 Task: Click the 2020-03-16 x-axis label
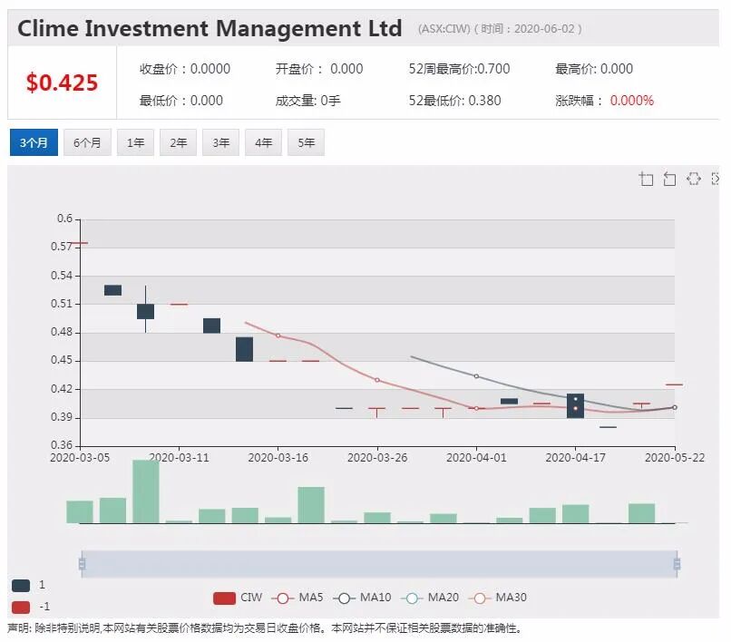tap(278, 458)
